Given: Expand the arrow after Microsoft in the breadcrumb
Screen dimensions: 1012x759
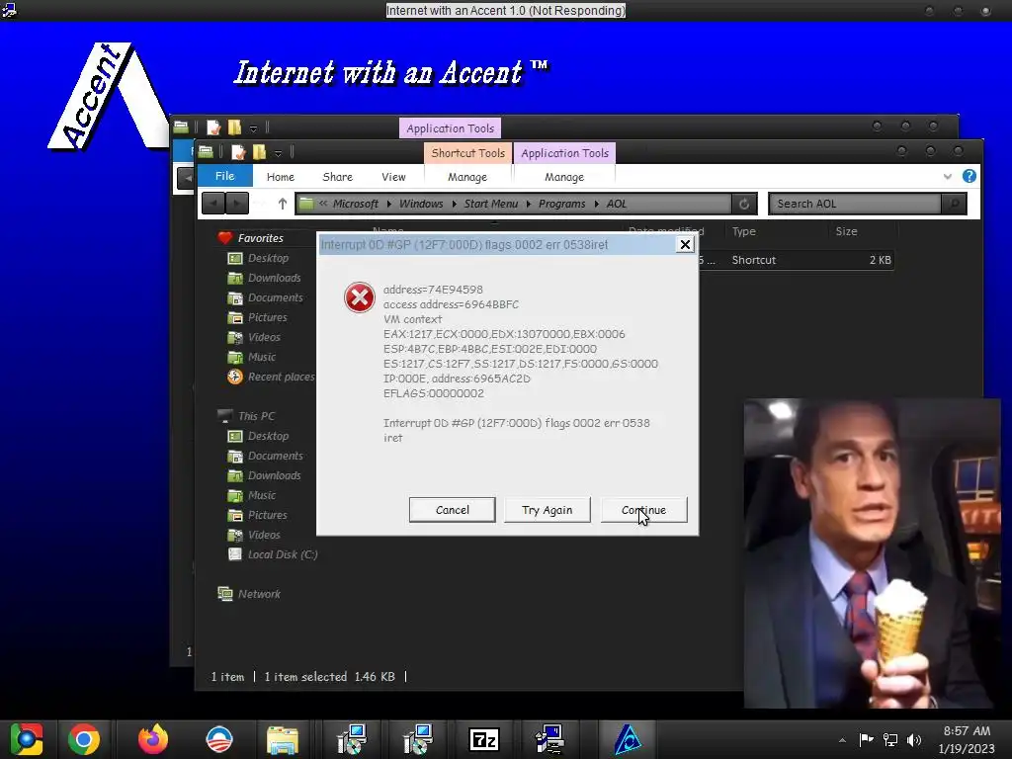Looking at the screenshot, I should click(388, 204).
